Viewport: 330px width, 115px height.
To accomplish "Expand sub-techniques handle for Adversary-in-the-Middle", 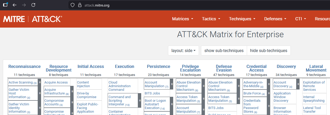I will pyautogui.click(x=269, y=84).
